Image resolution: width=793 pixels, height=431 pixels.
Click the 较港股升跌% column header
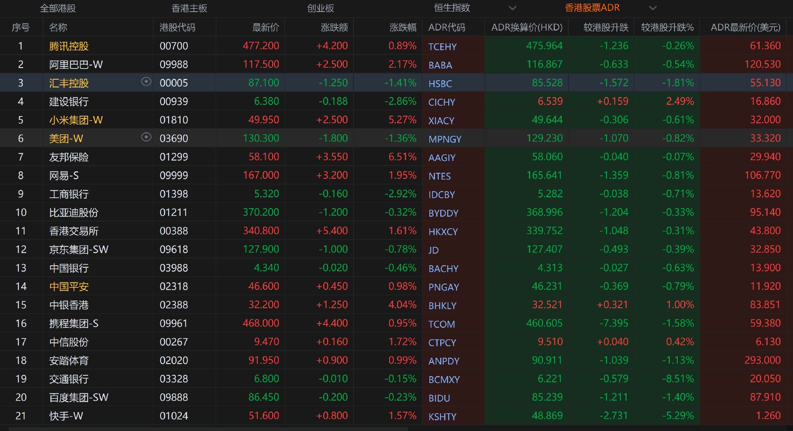coord(667,27)
